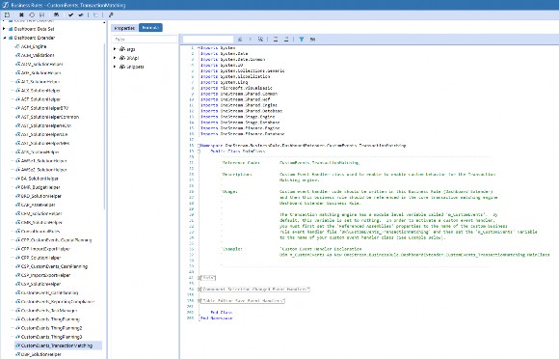The height and width of the screenshot is (359, 559).
Task: Click the grayed-out run arrow icon
Action: point(95,15)
